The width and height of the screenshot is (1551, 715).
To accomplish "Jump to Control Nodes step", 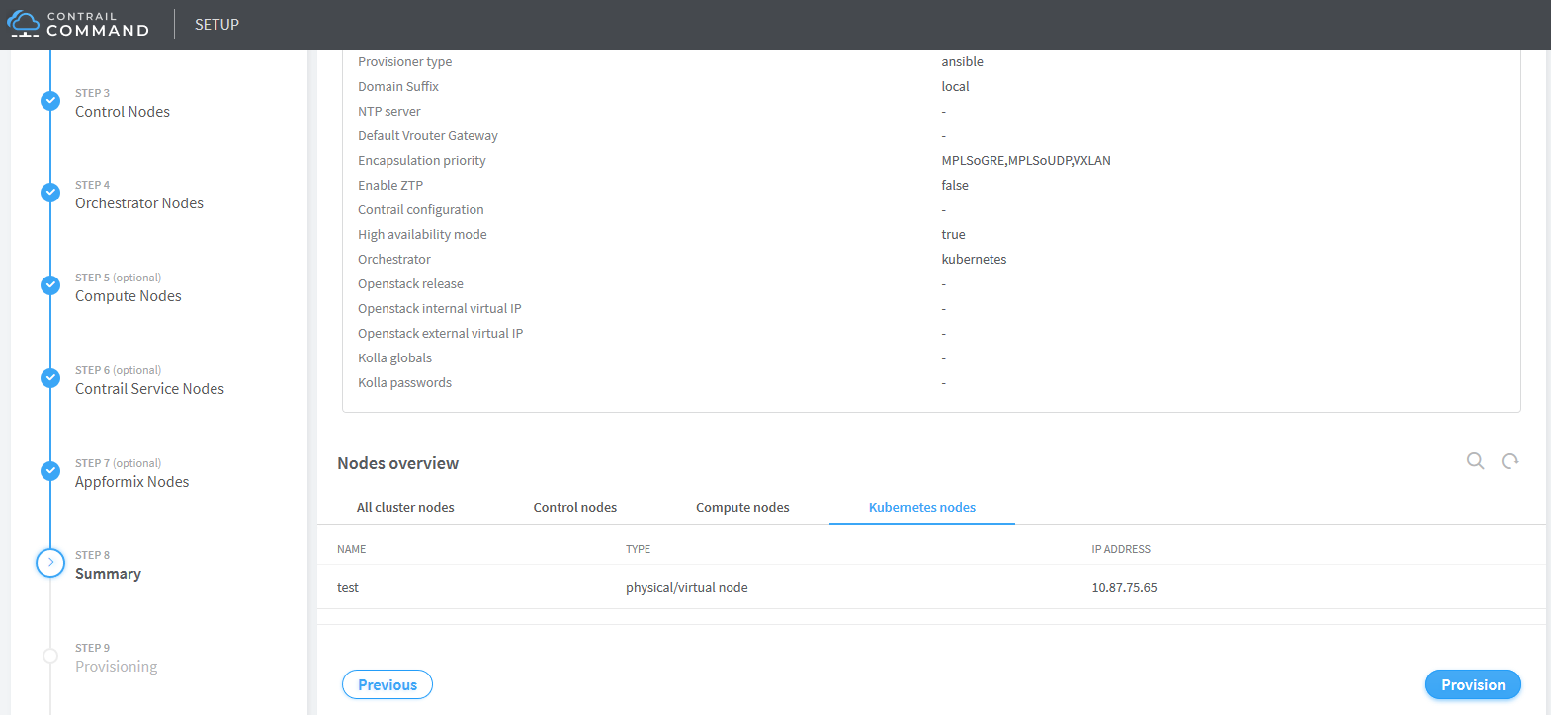I will [123, 112].
